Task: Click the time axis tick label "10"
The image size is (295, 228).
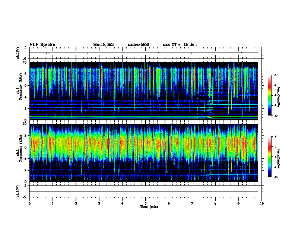Action: 262,203
